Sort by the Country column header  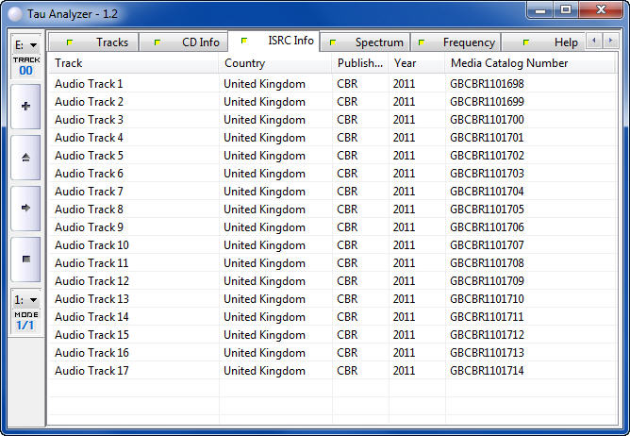point(274,63)
